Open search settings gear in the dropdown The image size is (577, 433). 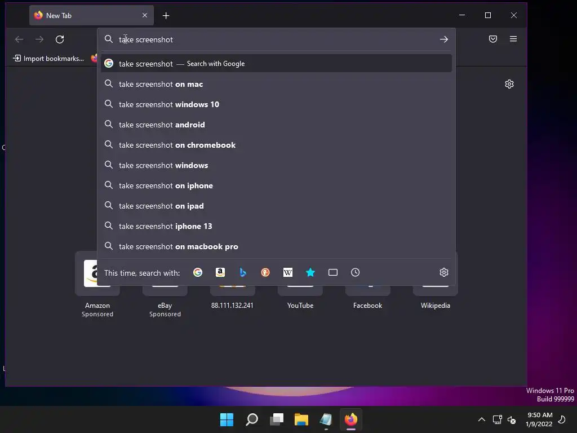[444, 272]
